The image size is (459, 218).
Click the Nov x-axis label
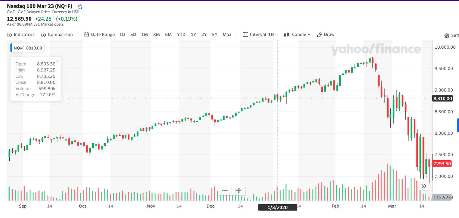tap(151, 206)
